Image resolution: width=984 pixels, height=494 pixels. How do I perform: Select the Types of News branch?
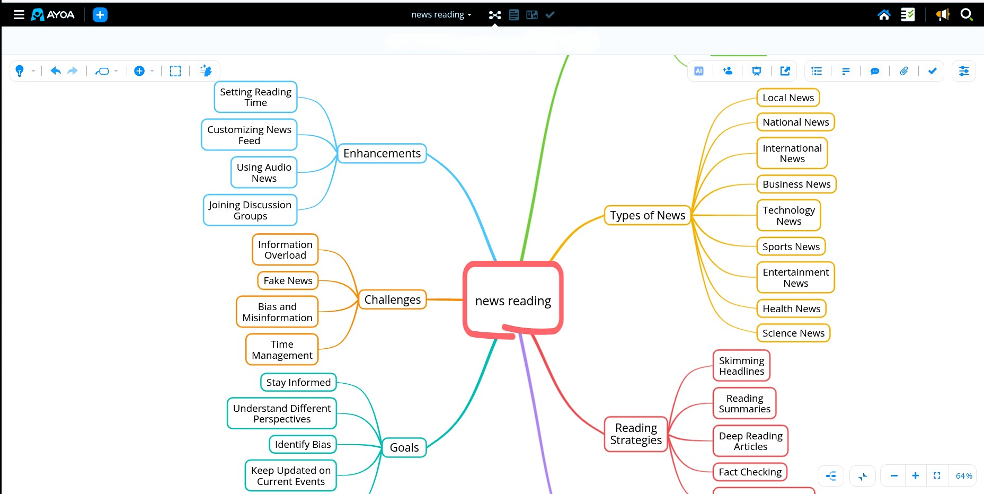(648, 215)
